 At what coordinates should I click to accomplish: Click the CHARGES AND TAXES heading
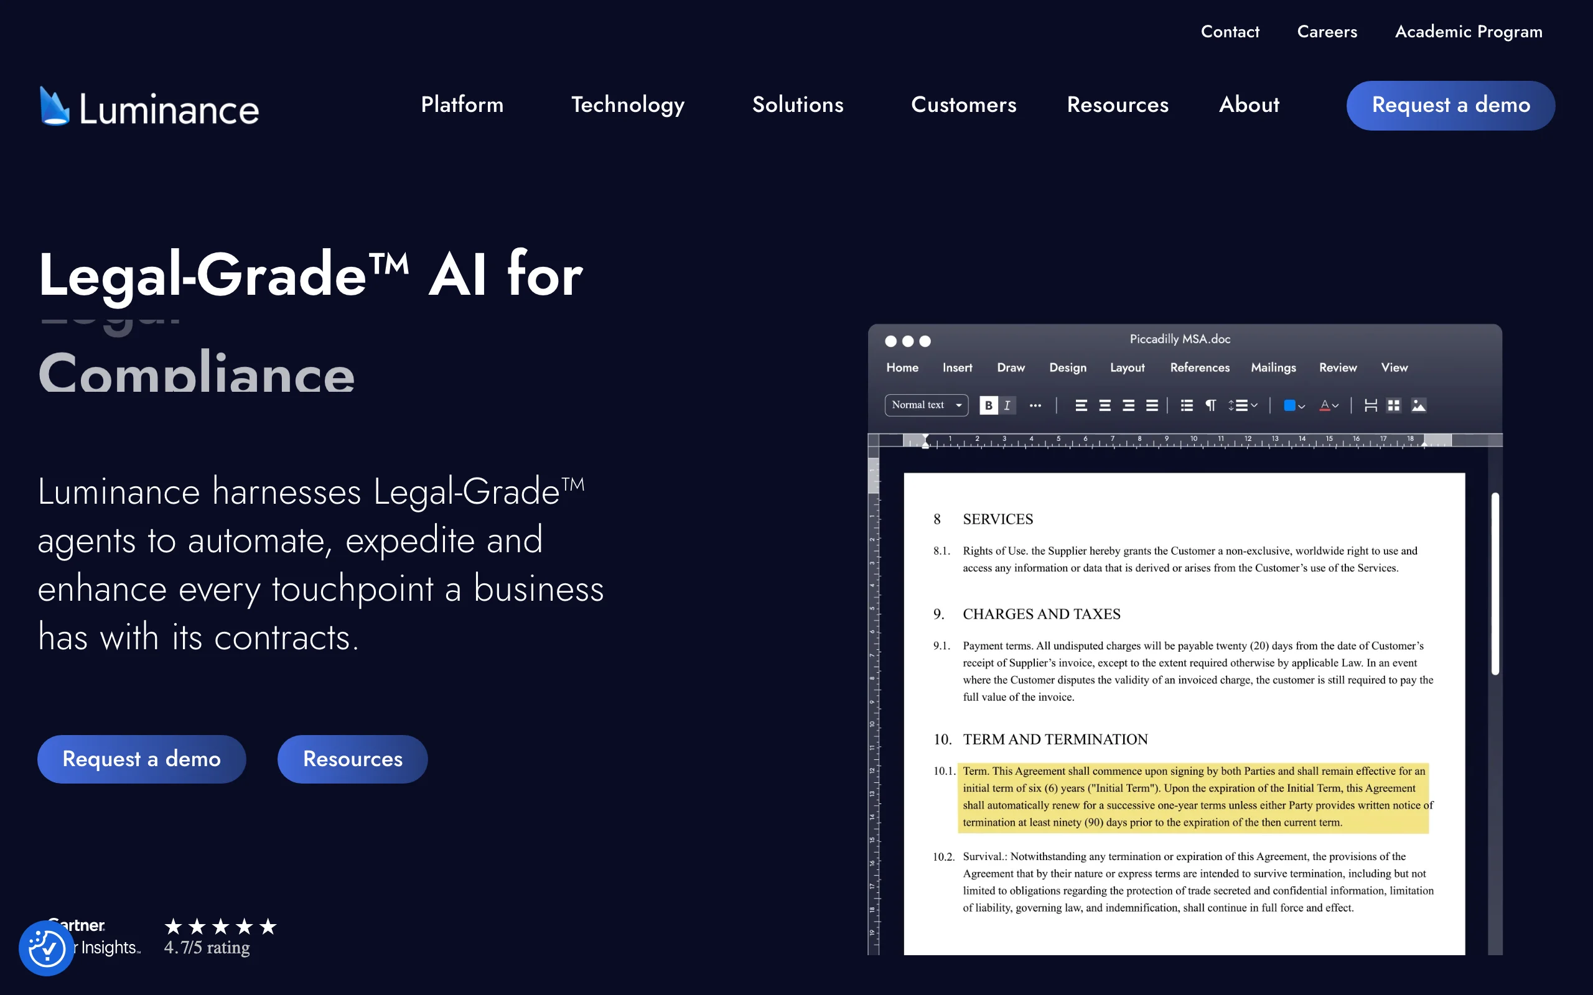1042,614
